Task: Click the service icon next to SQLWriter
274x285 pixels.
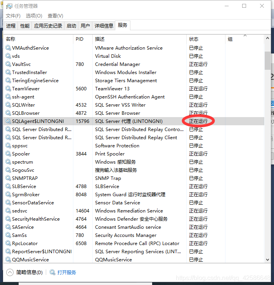Action: tap(8, 105)
